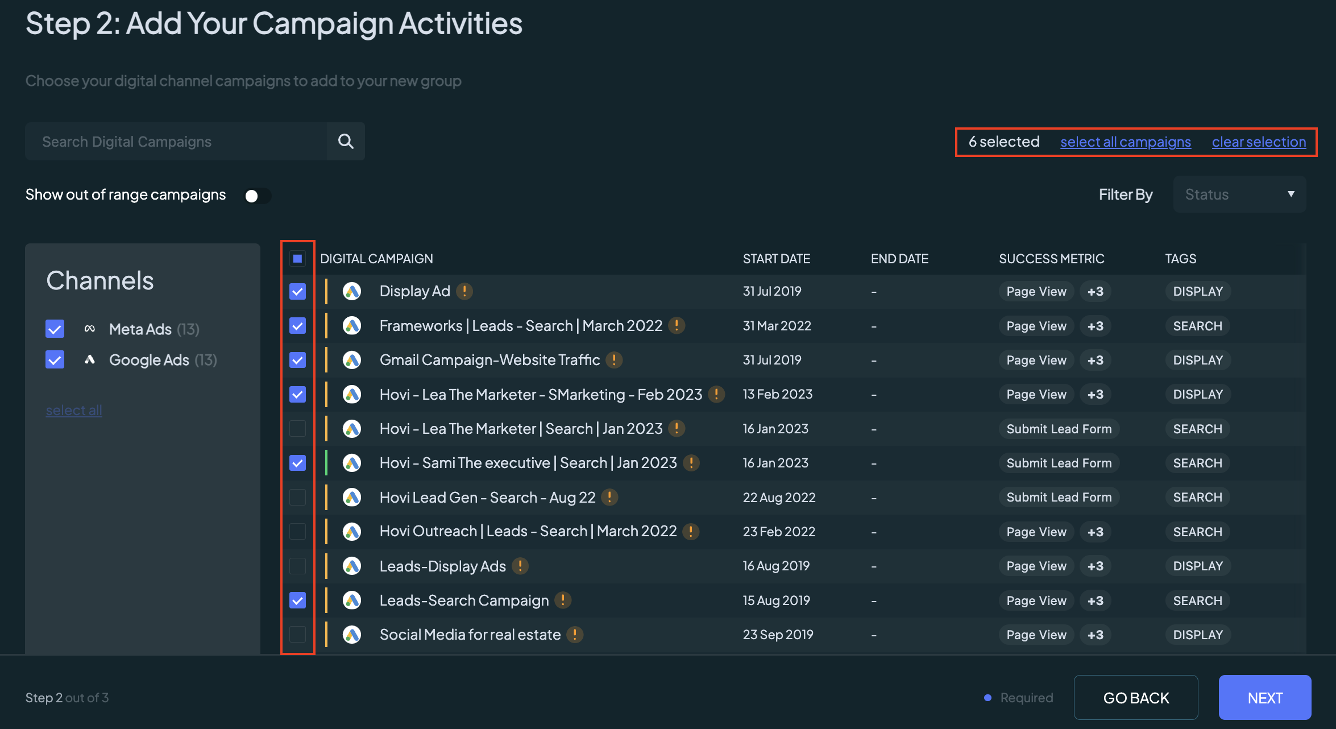Expand +3 metrics on Hovi Outreach row
The image size is (1336, 729).
(x=1095, y=532)
